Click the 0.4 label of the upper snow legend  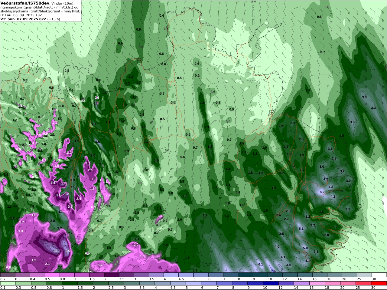(x=32, y=279)
